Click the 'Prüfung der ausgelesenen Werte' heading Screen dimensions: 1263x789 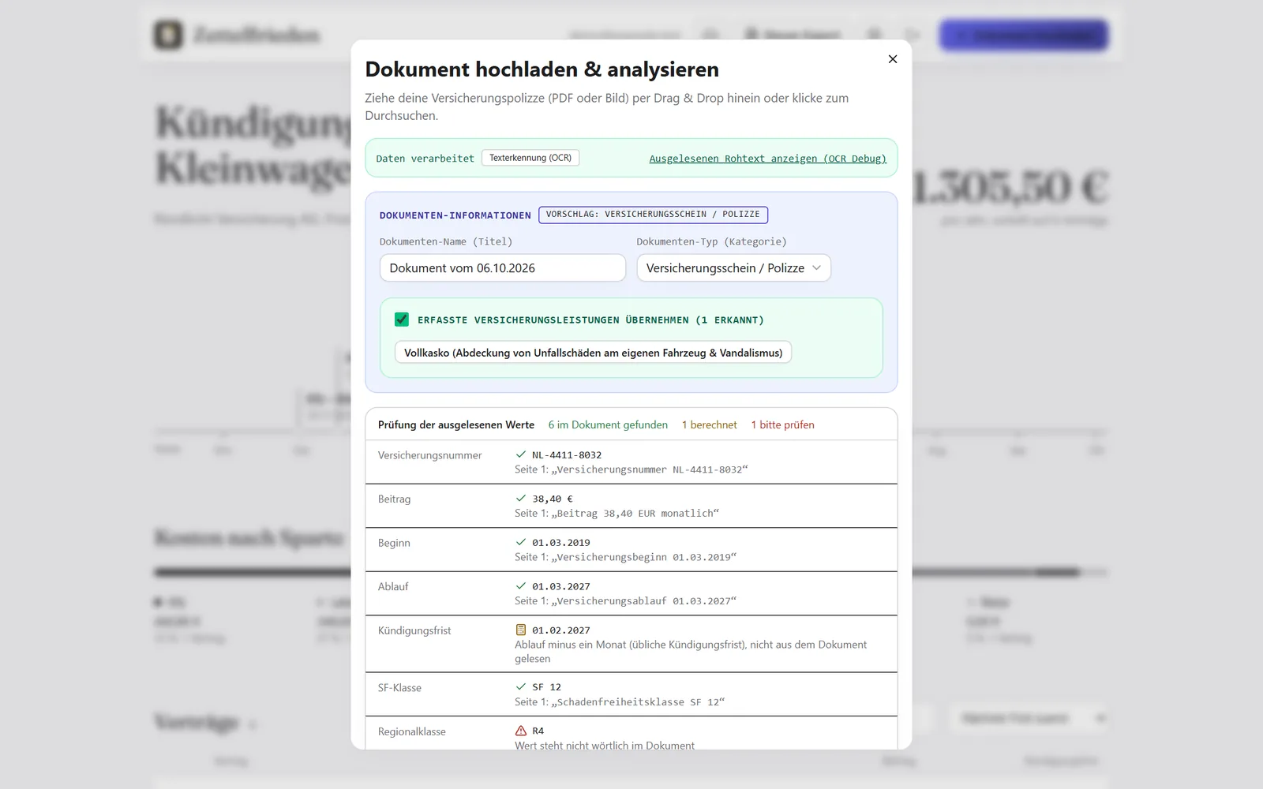pyautogui.click(x=456, y=424)
